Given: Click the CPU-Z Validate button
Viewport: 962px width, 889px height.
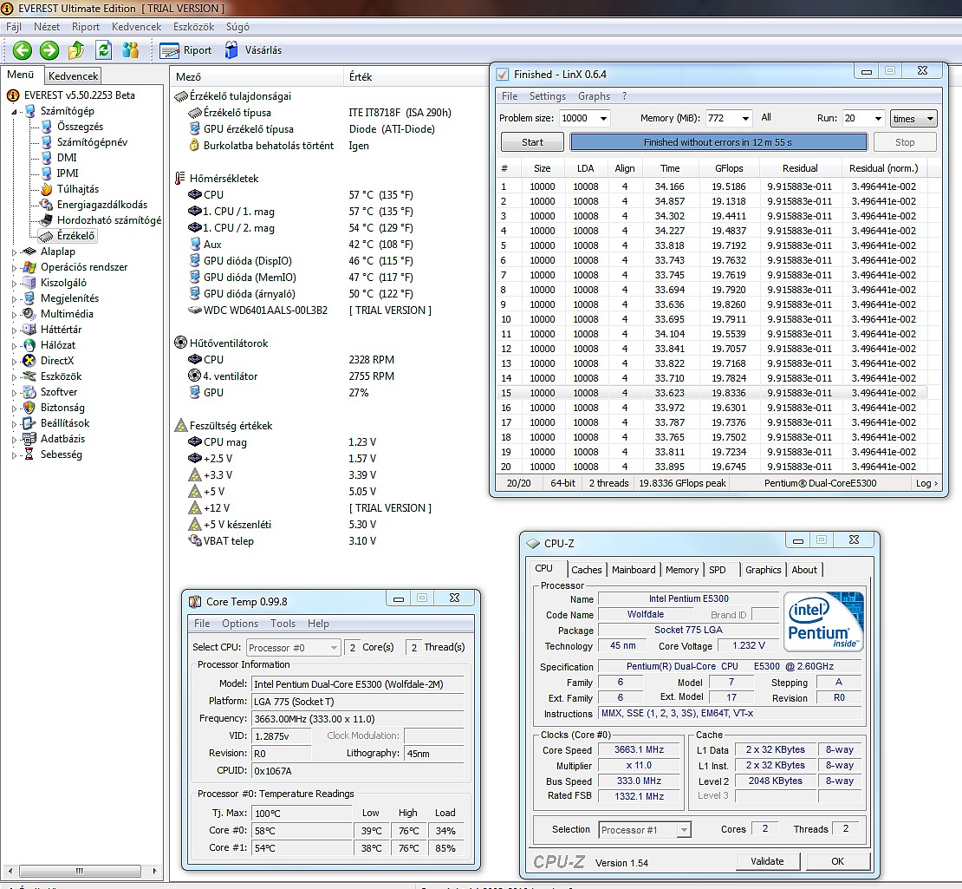Looking at the screenshot, I should (767, 861).
